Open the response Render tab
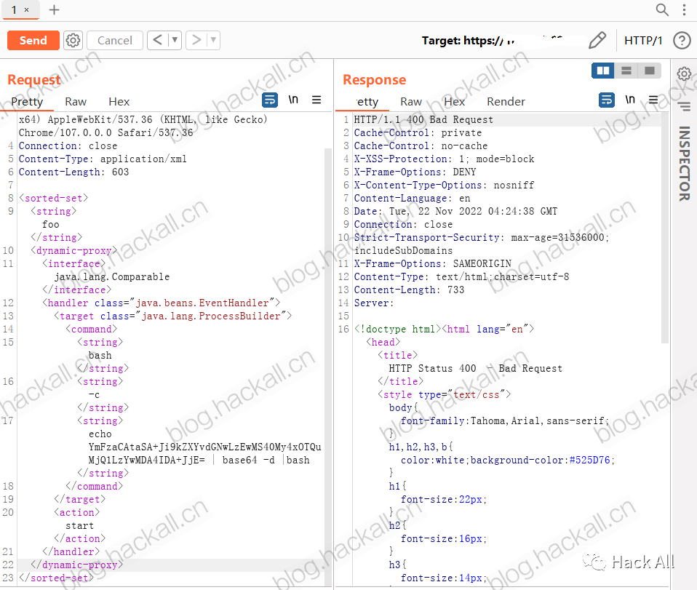 point(506,102)
